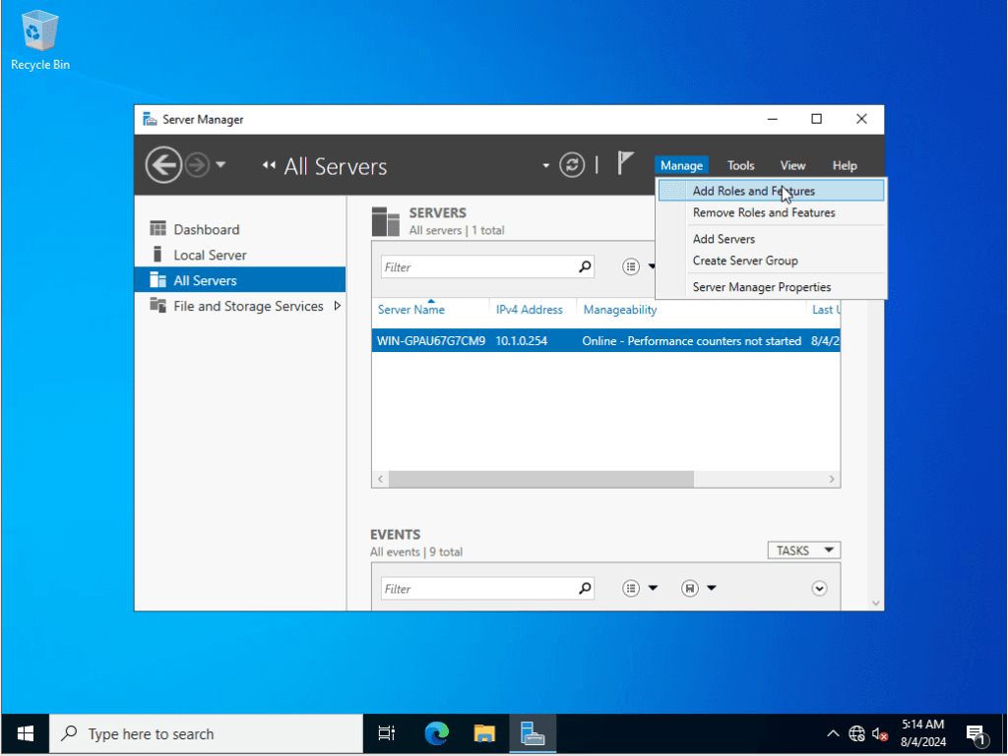Click the back navigation arrow button
This screenshot has width=1008, height=756.
click(x=163, y=165)
